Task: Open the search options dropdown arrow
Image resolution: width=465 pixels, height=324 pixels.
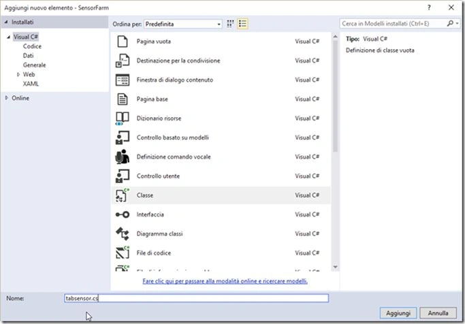Action: coord(457,23)
